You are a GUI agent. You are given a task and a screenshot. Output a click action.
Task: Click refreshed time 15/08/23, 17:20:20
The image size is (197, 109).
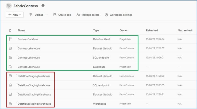tap(155, 76)
